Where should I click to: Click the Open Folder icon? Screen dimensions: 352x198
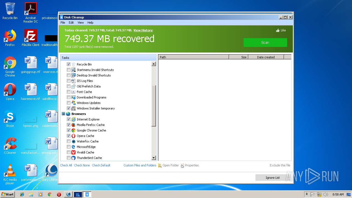click(x=160, y=166)
